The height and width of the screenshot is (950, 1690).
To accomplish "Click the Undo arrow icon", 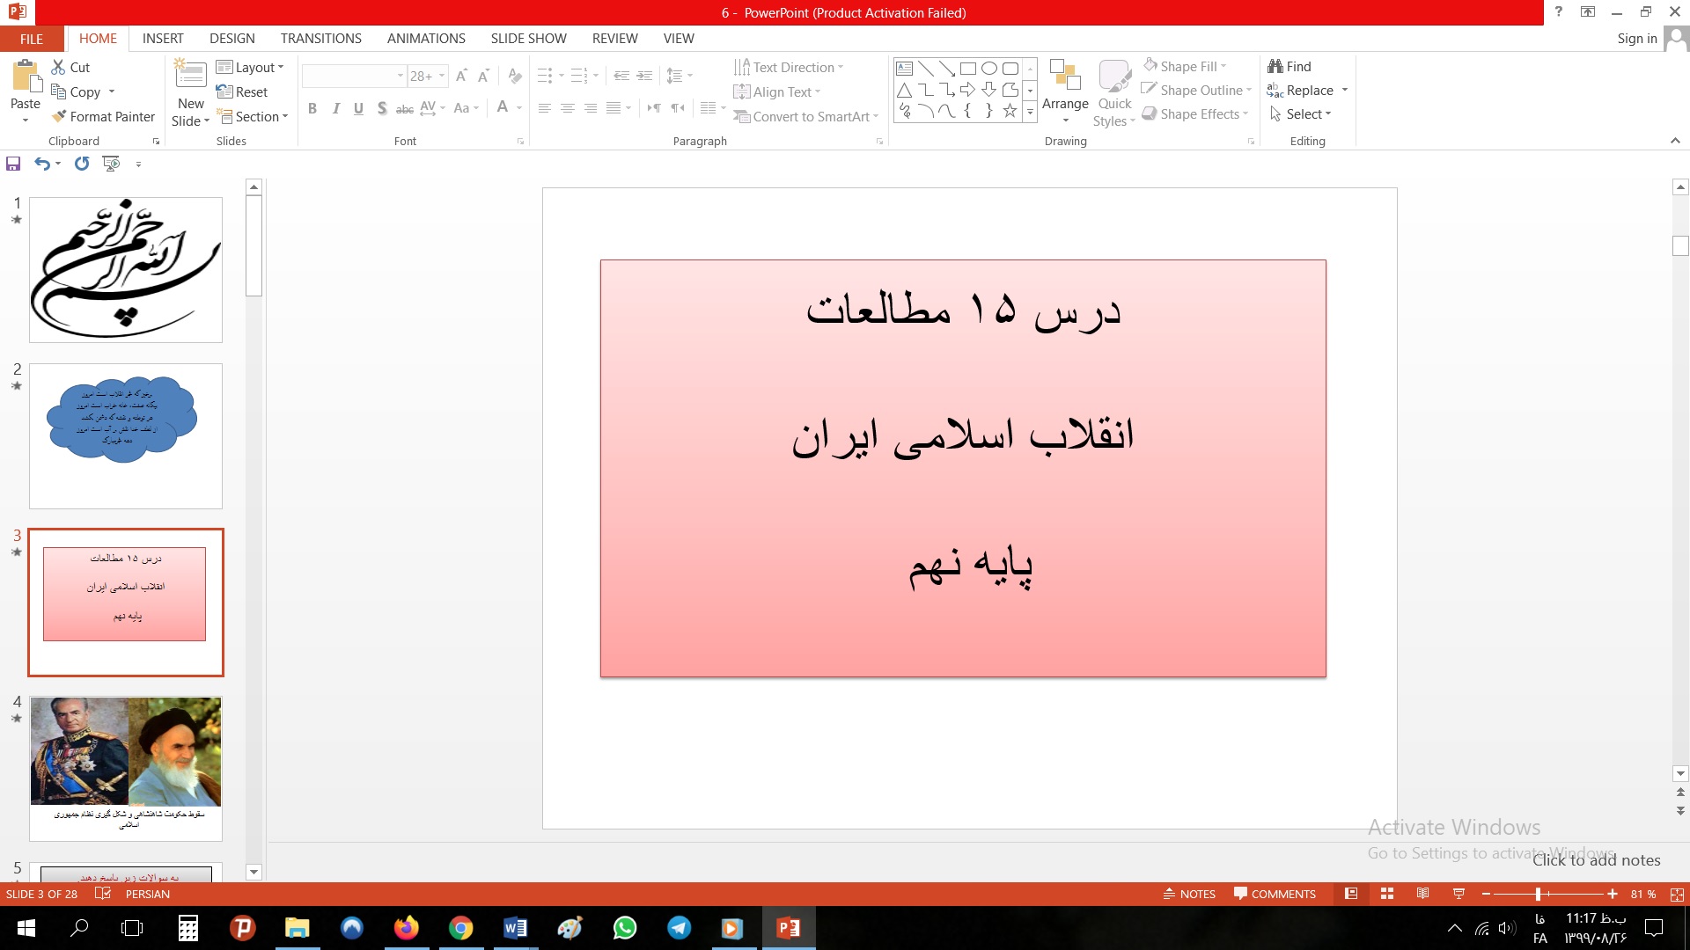I will (41, 164).
